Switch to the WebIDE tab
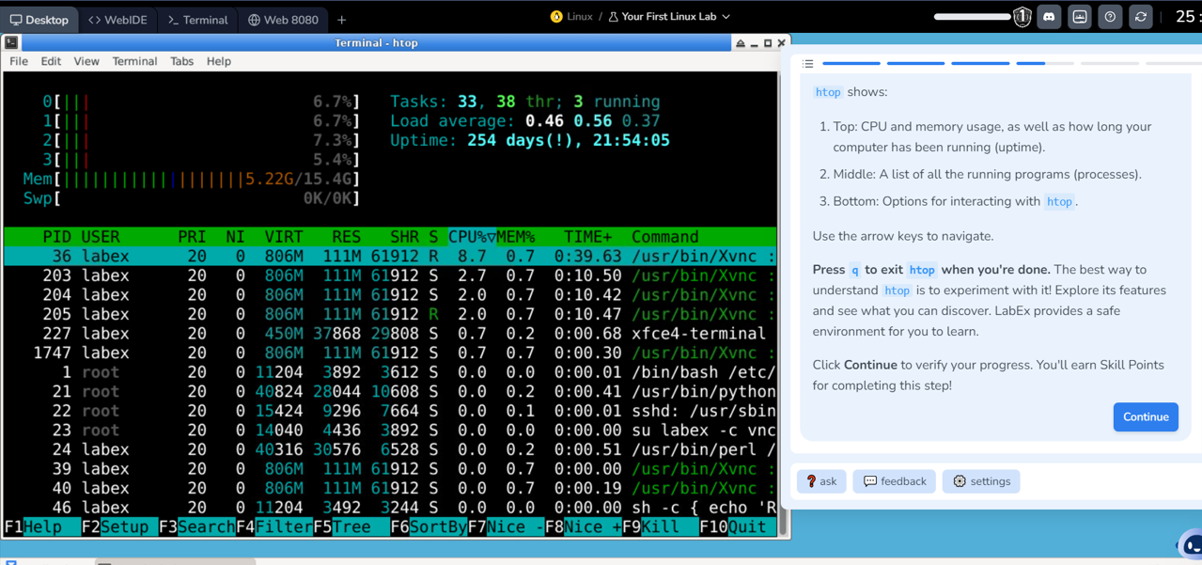The image size is (1202, 565). (117, 20)
